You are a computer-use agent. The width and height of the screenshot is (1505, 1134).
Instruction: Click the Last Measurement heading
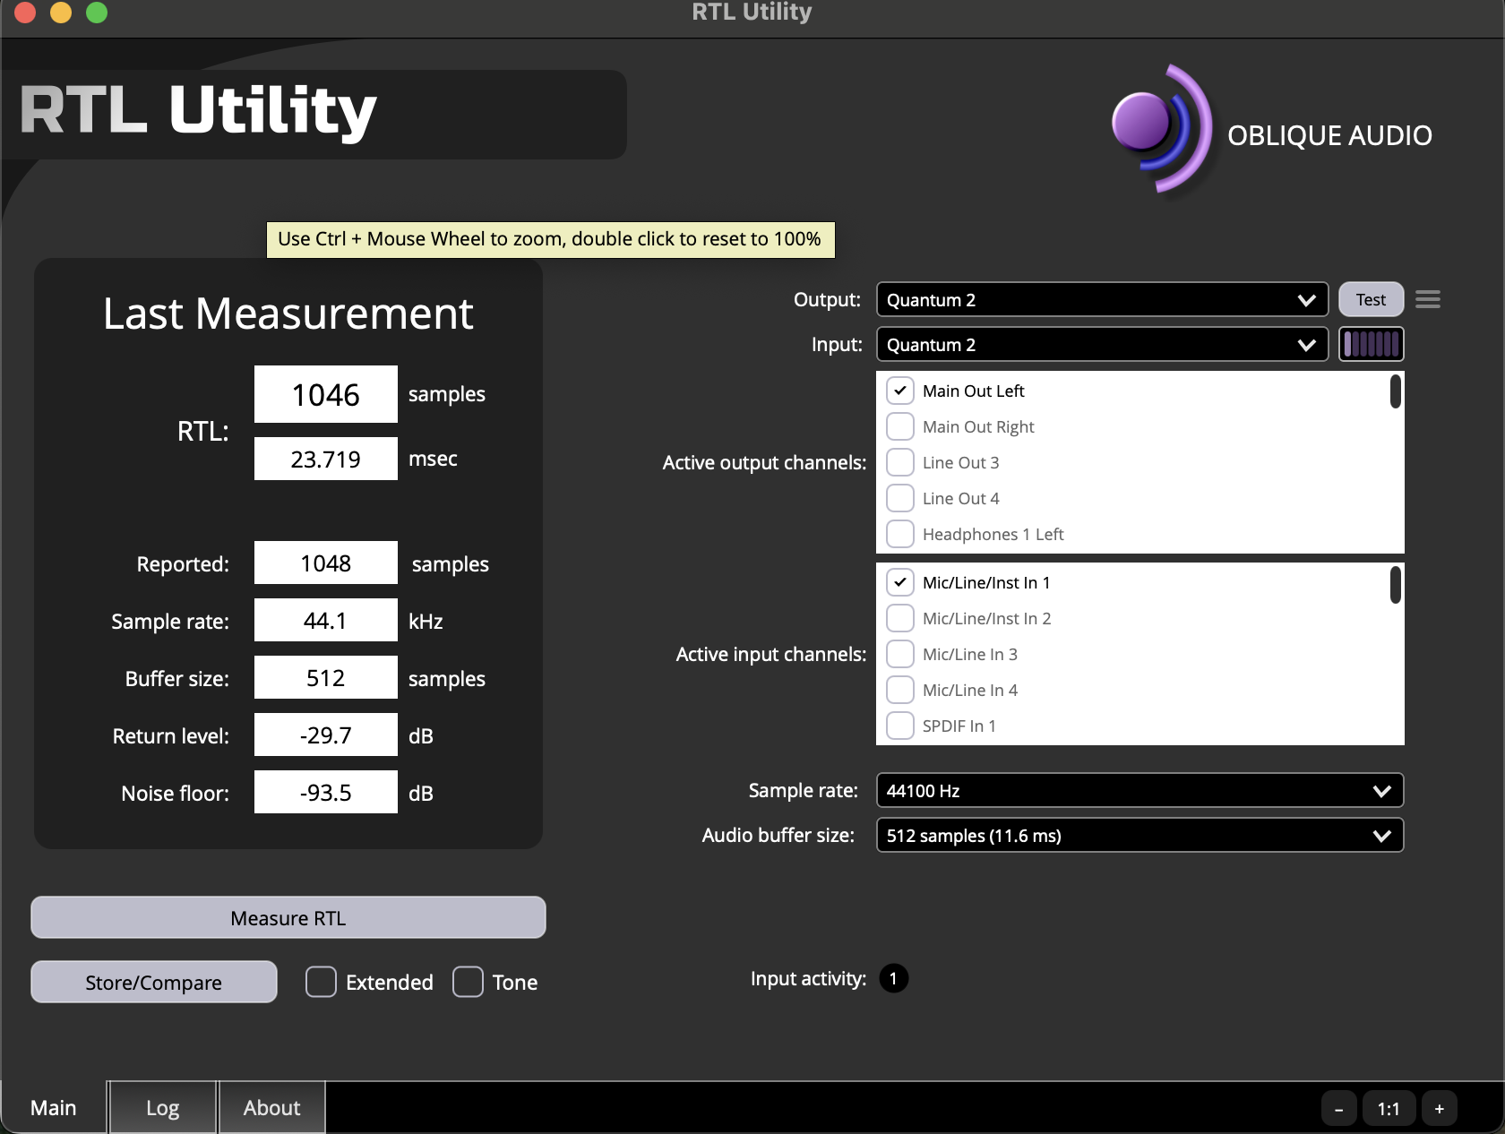288,314
